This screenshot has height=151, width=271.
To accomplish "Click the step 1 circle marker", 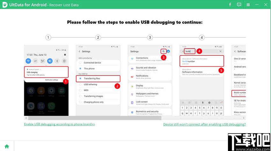I will coord(48,37).
